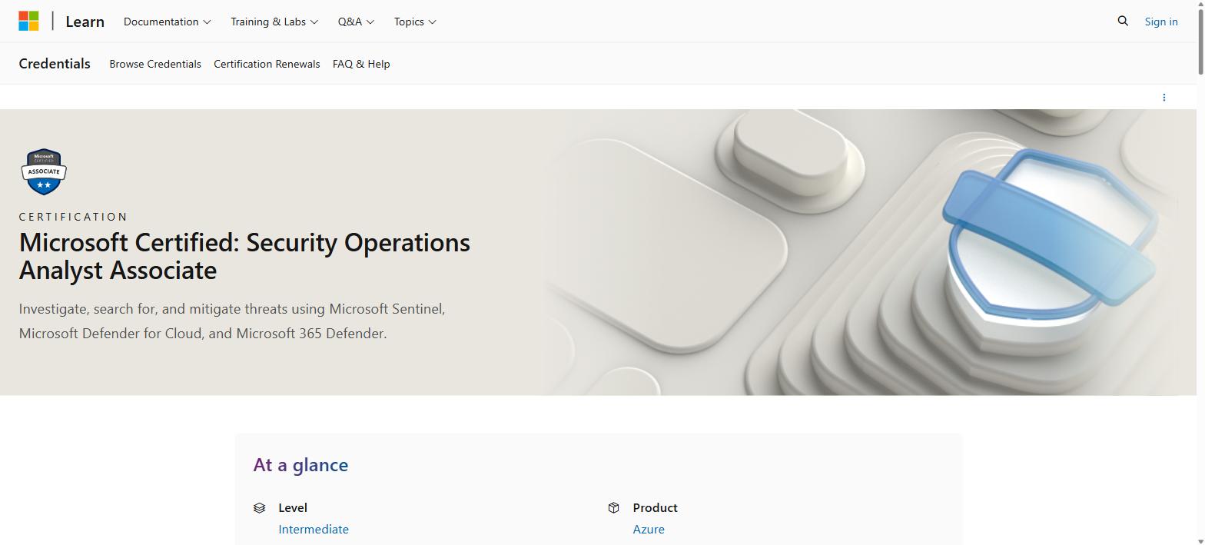1205x545 pixels.
Task: Expand the Training & Labs dropdown
Action: point(274,22)
